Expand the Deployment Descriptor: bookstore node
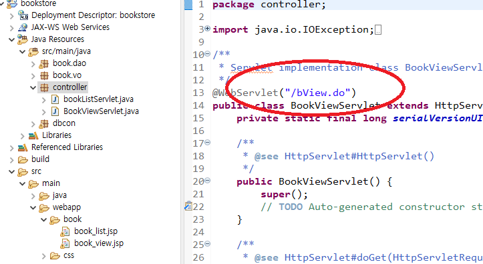This screenshot has width=483, height=264. tap(12, 16)
